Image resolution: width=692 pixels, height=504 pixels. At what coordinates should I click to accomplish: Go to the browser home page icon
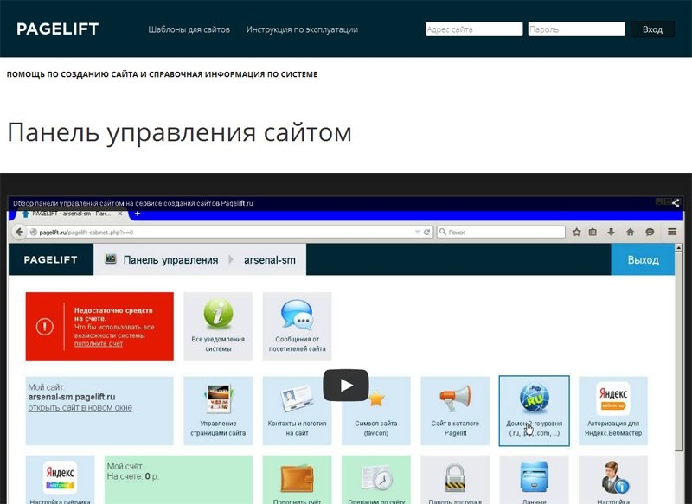pyautogui.click(x=631, y=232)
